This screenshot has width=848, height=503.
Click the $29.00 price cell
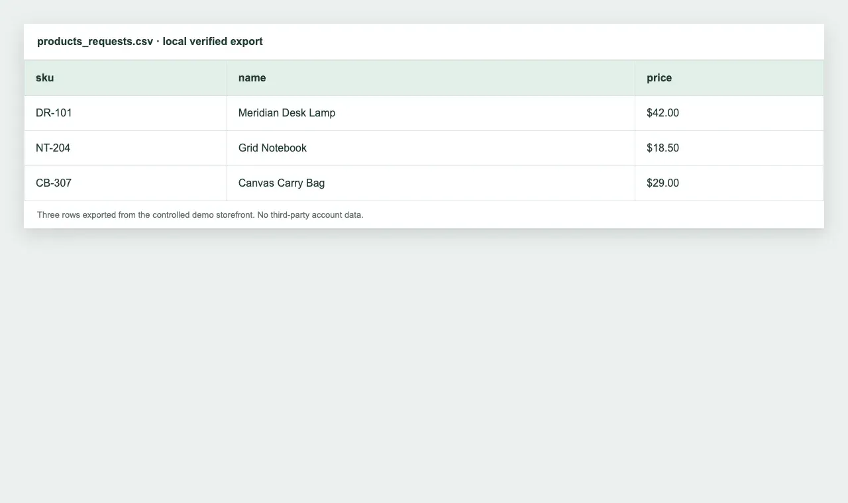tap(729, 183)
